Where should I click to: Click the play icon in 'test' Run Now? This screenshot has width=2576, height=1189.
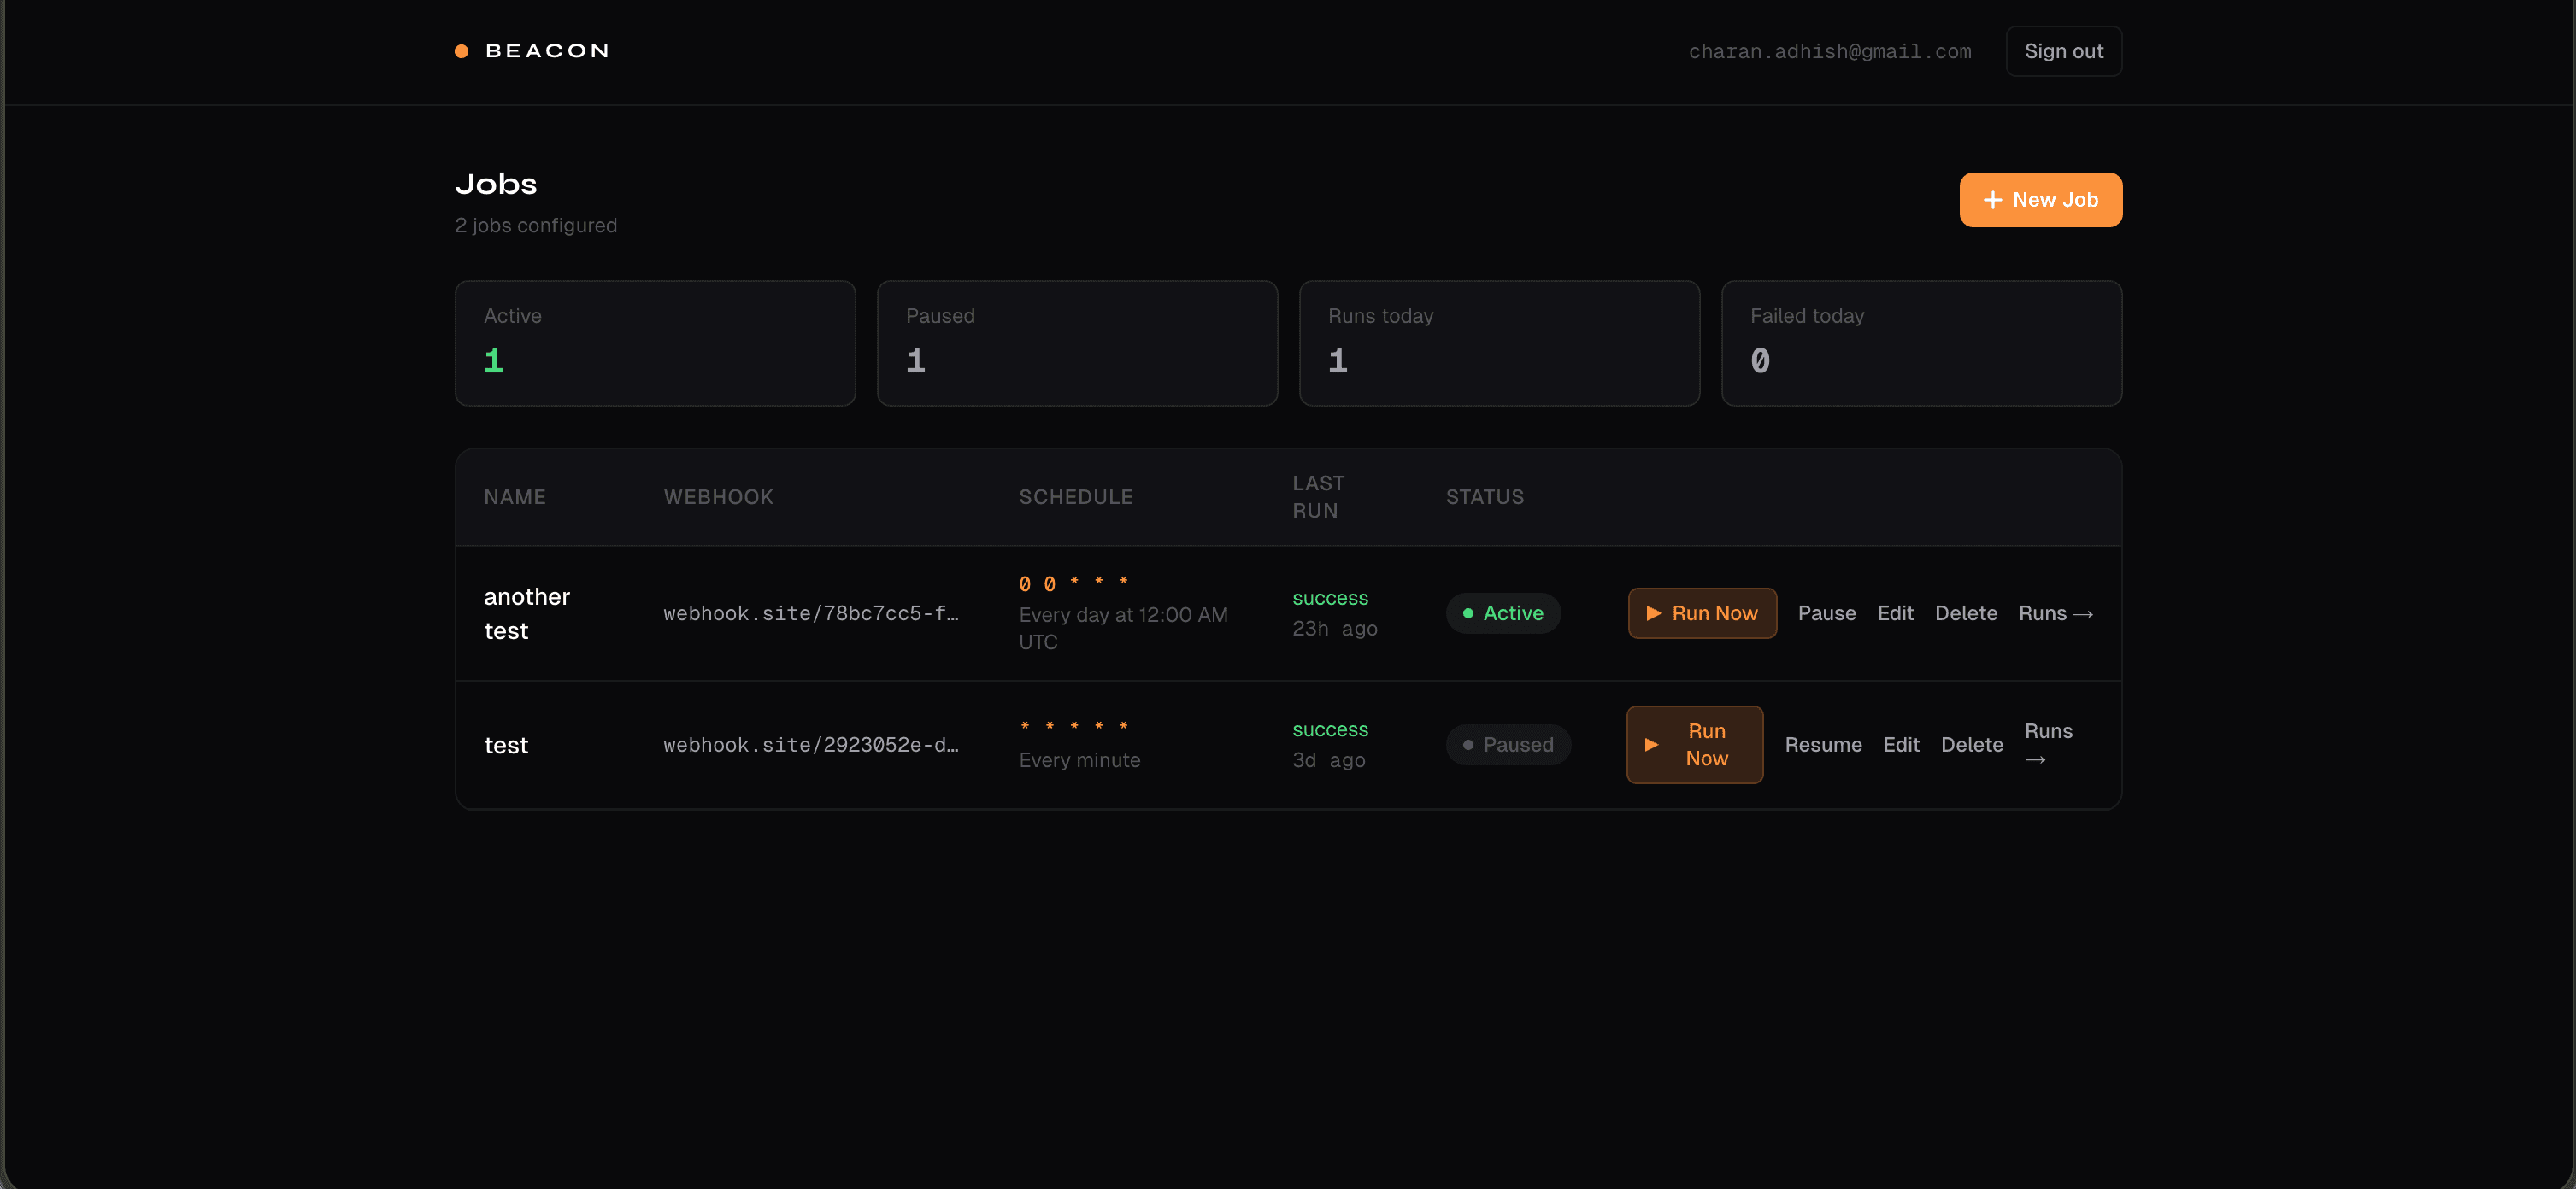click(x=1650, y=744)
